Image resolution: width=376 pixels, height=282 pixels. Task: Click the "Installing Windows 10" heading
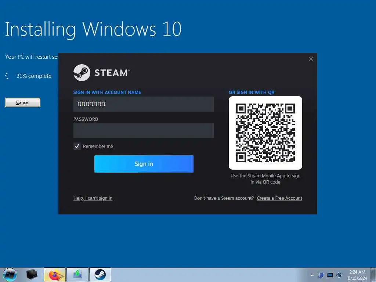(93, 29)
